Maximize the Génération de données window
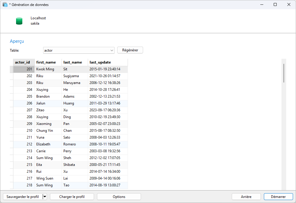This screenshot has height=203, width=296. tap(275, 4)
